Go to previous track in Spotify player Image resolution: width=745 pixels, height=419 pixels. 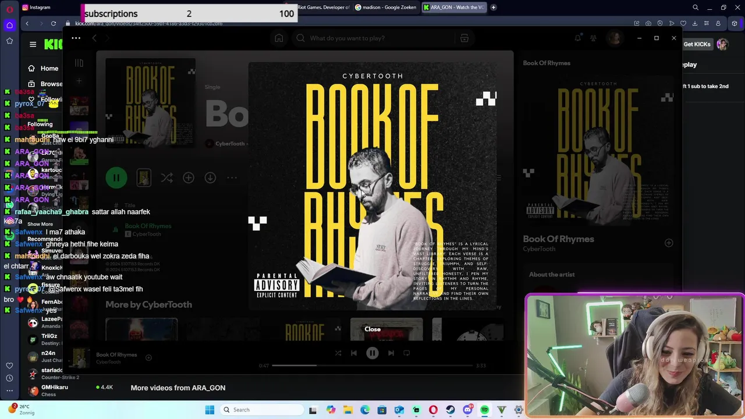pos(354,353)
